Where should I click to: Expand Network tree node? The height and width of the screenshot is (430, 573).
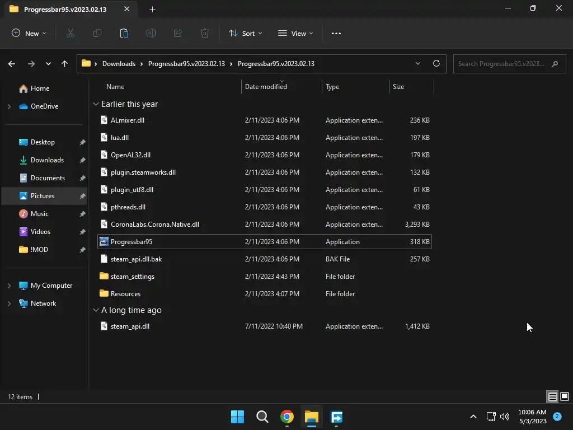(x=9, y=303)
